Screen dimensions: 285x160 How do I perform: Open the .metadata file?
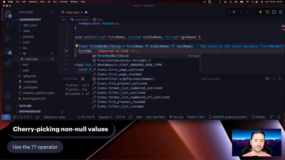(30, 82)
